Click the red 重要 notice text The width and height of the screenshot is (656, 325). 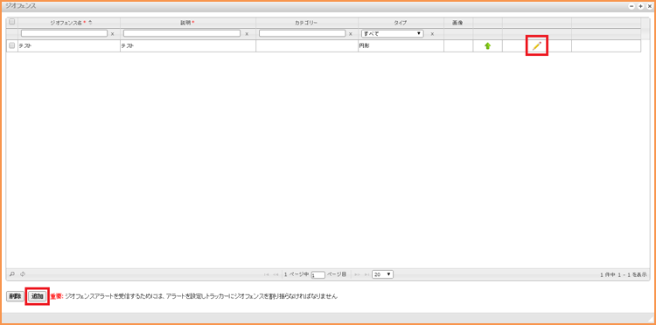57,296
